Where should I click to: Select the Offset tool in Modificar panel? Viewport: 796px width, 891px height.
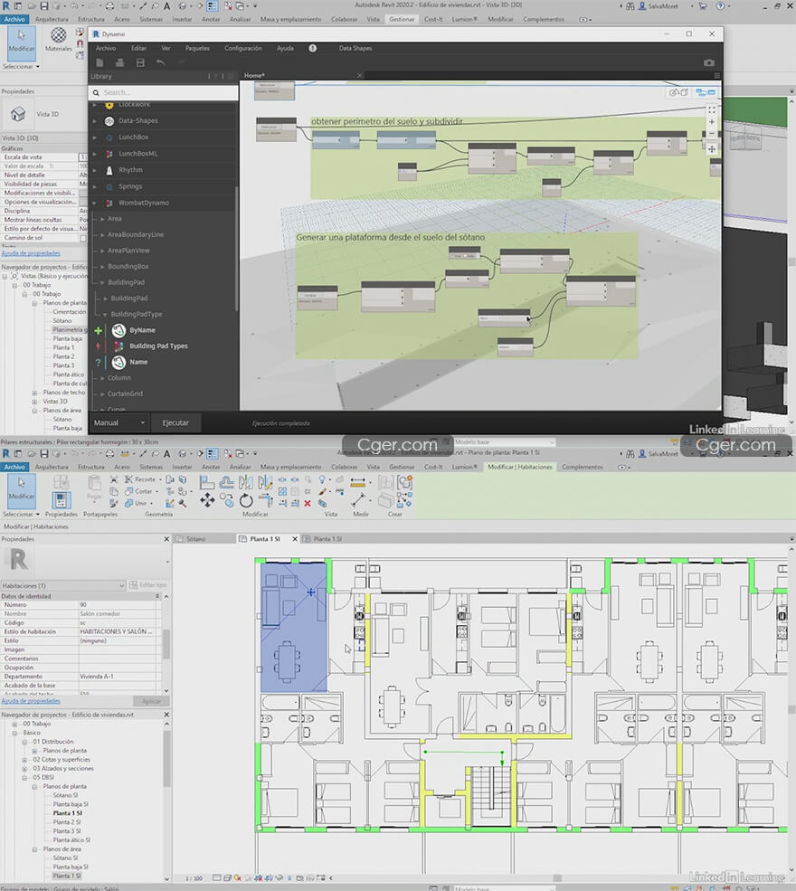(227, 482)
